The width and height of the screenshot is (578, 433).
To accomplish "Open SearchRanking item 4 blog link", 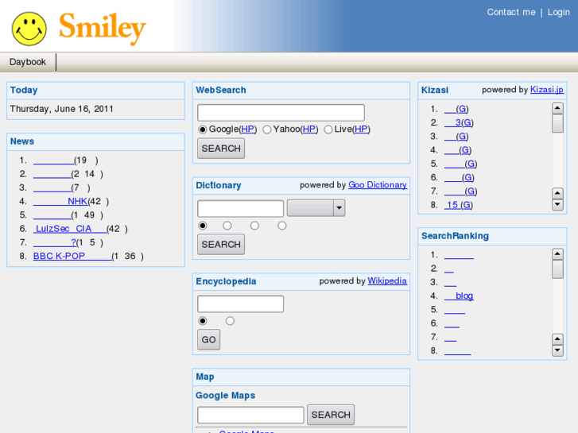I will 459,296.
